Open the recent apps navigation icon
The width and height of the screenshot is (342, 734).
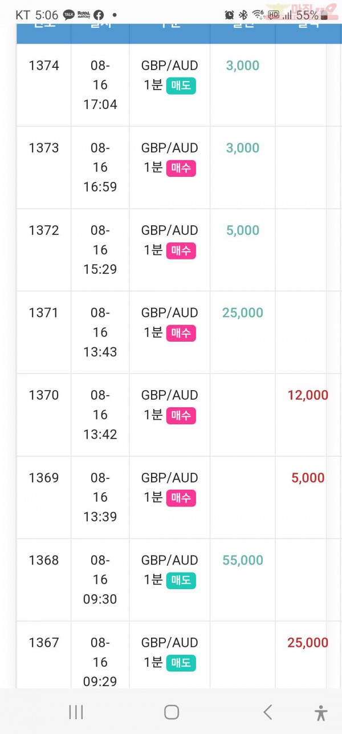(76, 712)
